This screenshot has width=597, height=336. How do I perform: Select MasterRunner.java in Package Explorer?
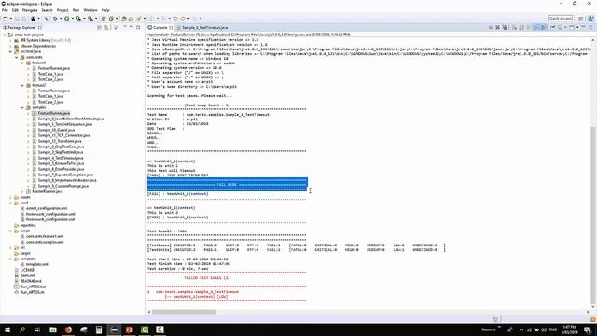point(48,191)
